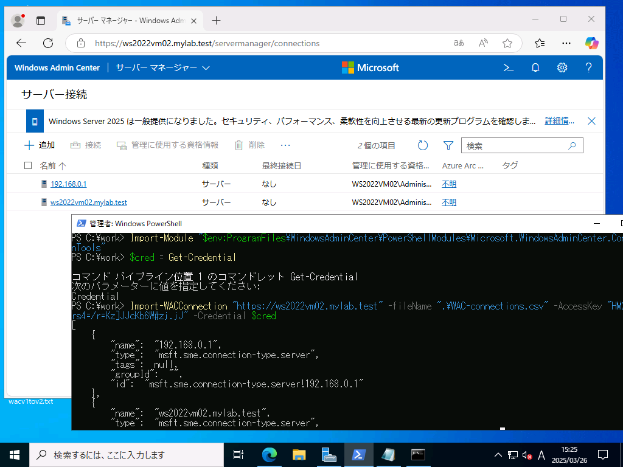
Task: Open the 192.168.0.1 server link
Action: pos(68,184)
